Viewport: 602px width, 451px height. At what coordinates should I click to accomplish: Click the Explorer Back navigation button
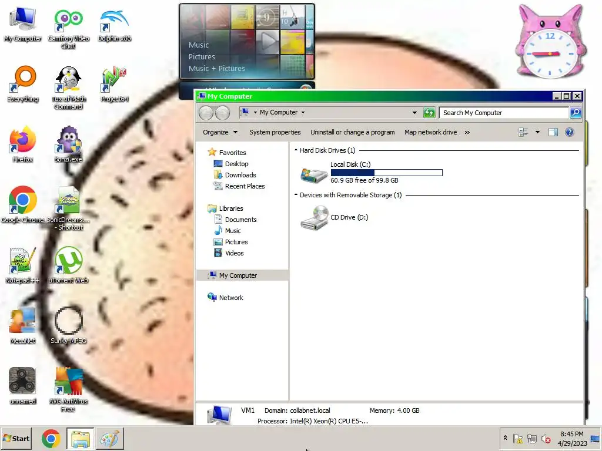tap(206, 113)
